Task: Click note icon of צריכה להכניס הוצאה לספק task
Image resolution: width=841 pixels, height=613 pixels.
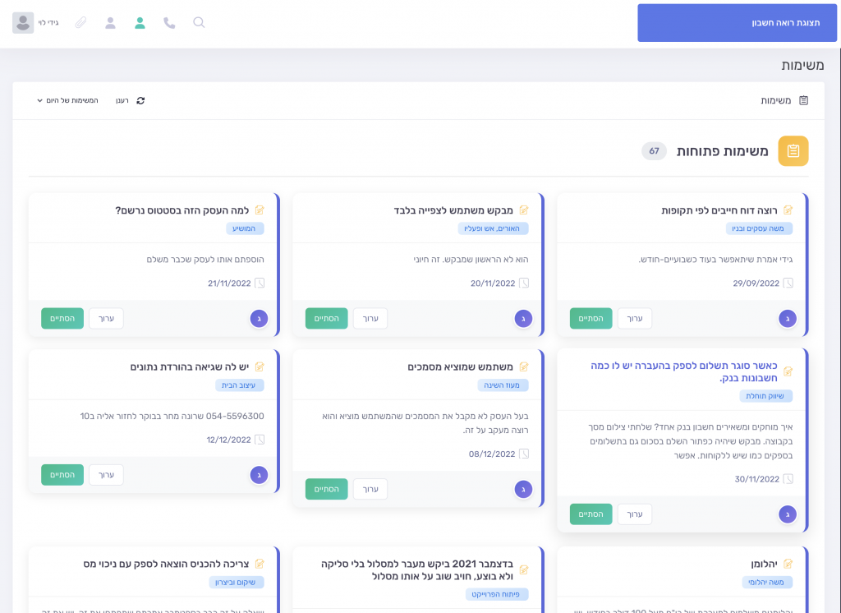Action: point(260,564)
